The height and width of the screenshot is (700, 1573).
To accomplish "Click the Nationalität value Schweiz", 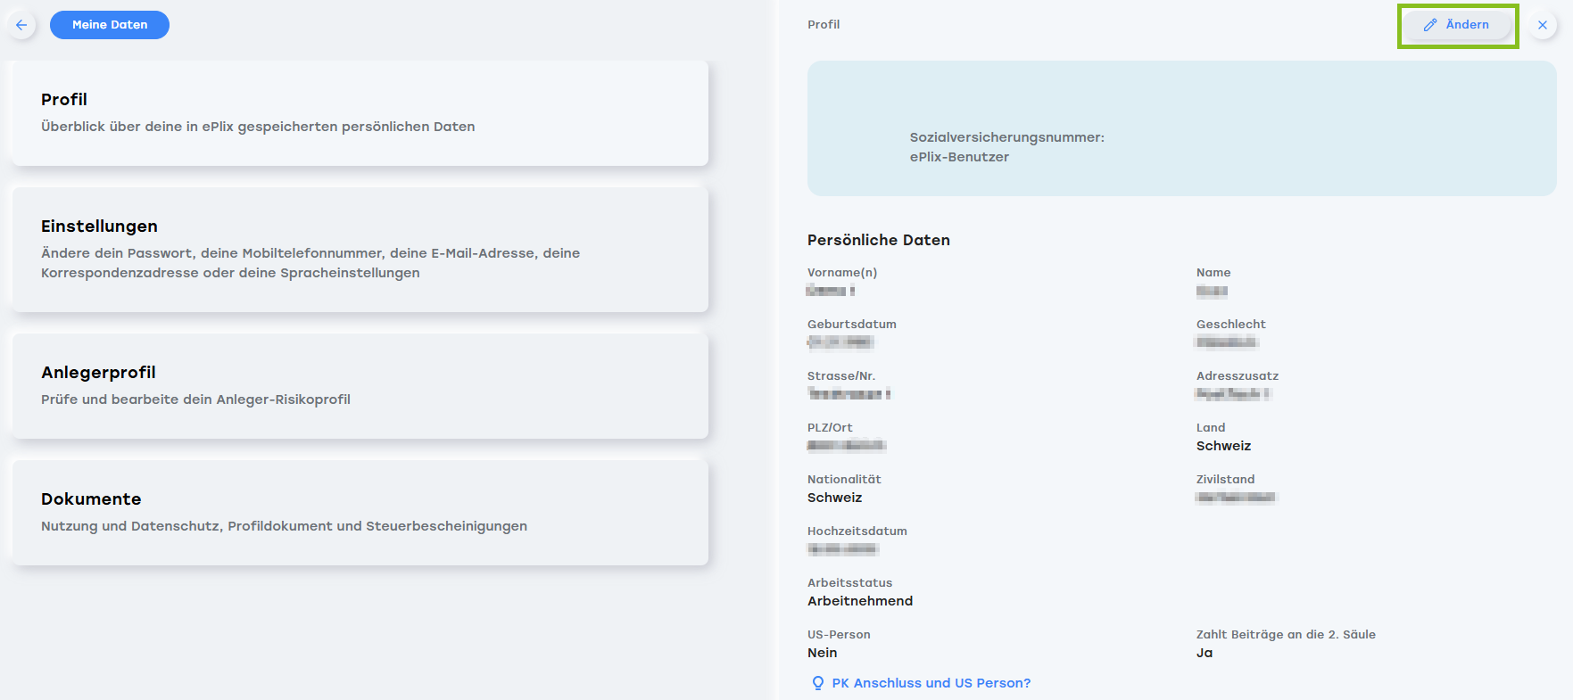I will (834, 498).
